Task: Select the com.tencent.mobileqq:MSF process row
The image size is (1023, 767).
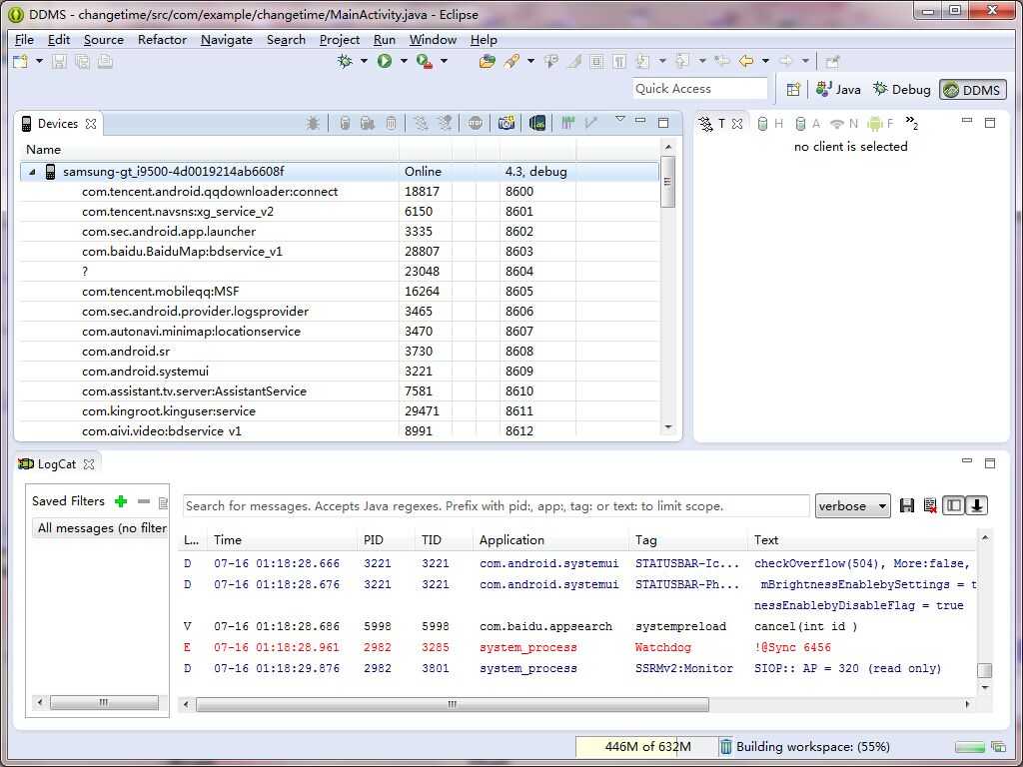Action: point(340,292)
